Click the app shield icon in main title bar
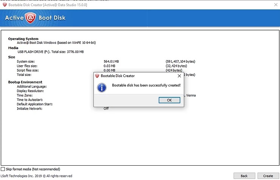Screen dimensions: 280x180 click(5, 4)
